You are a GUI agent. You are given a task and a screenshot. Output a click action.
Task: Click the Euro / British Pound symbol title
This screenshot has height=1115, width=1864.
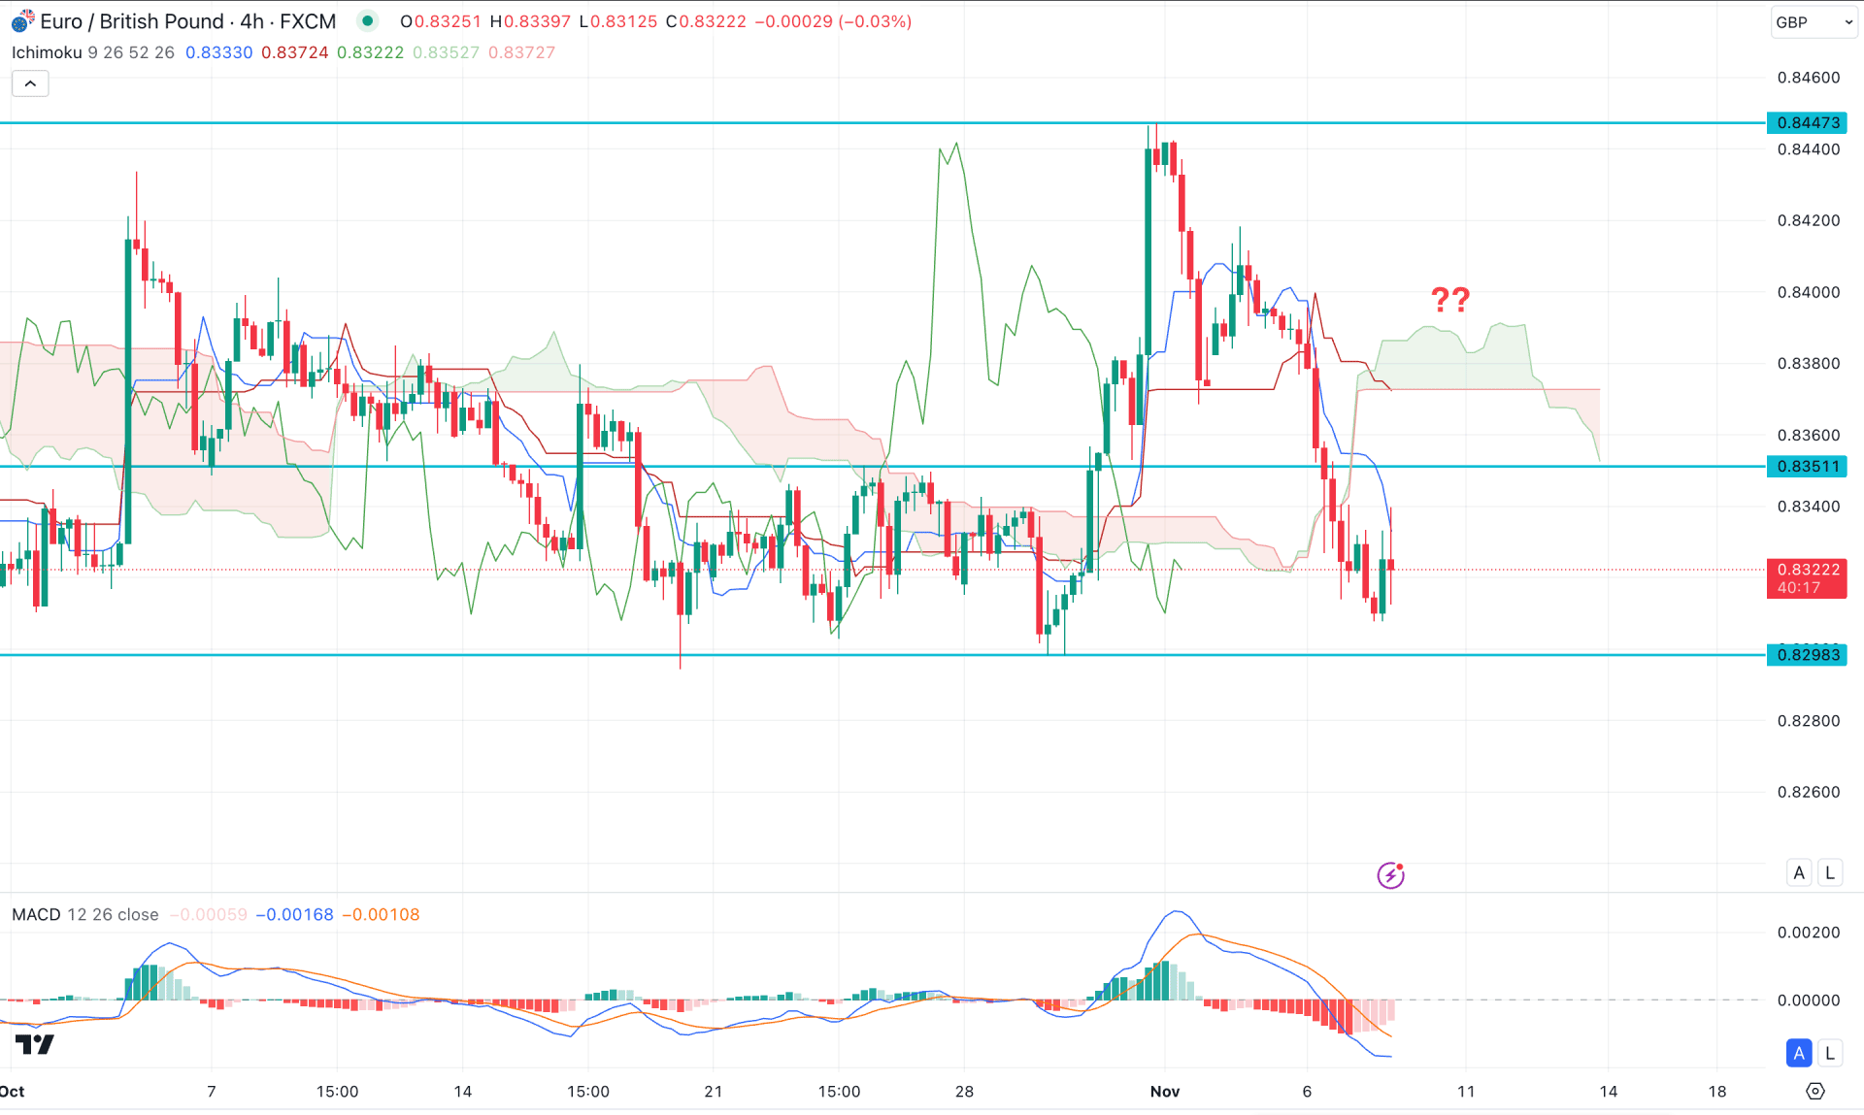click(x=134, y=21)
